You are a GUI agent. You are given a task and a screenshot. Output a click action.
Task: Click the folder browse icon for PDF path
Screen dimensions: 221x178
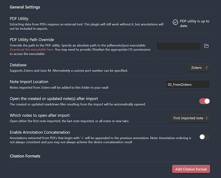click(206, 46)
